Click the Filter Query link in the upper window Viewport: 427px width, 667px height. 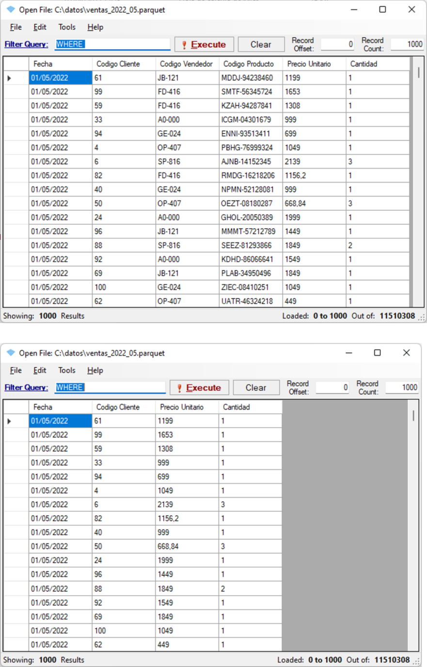point(26,44)
